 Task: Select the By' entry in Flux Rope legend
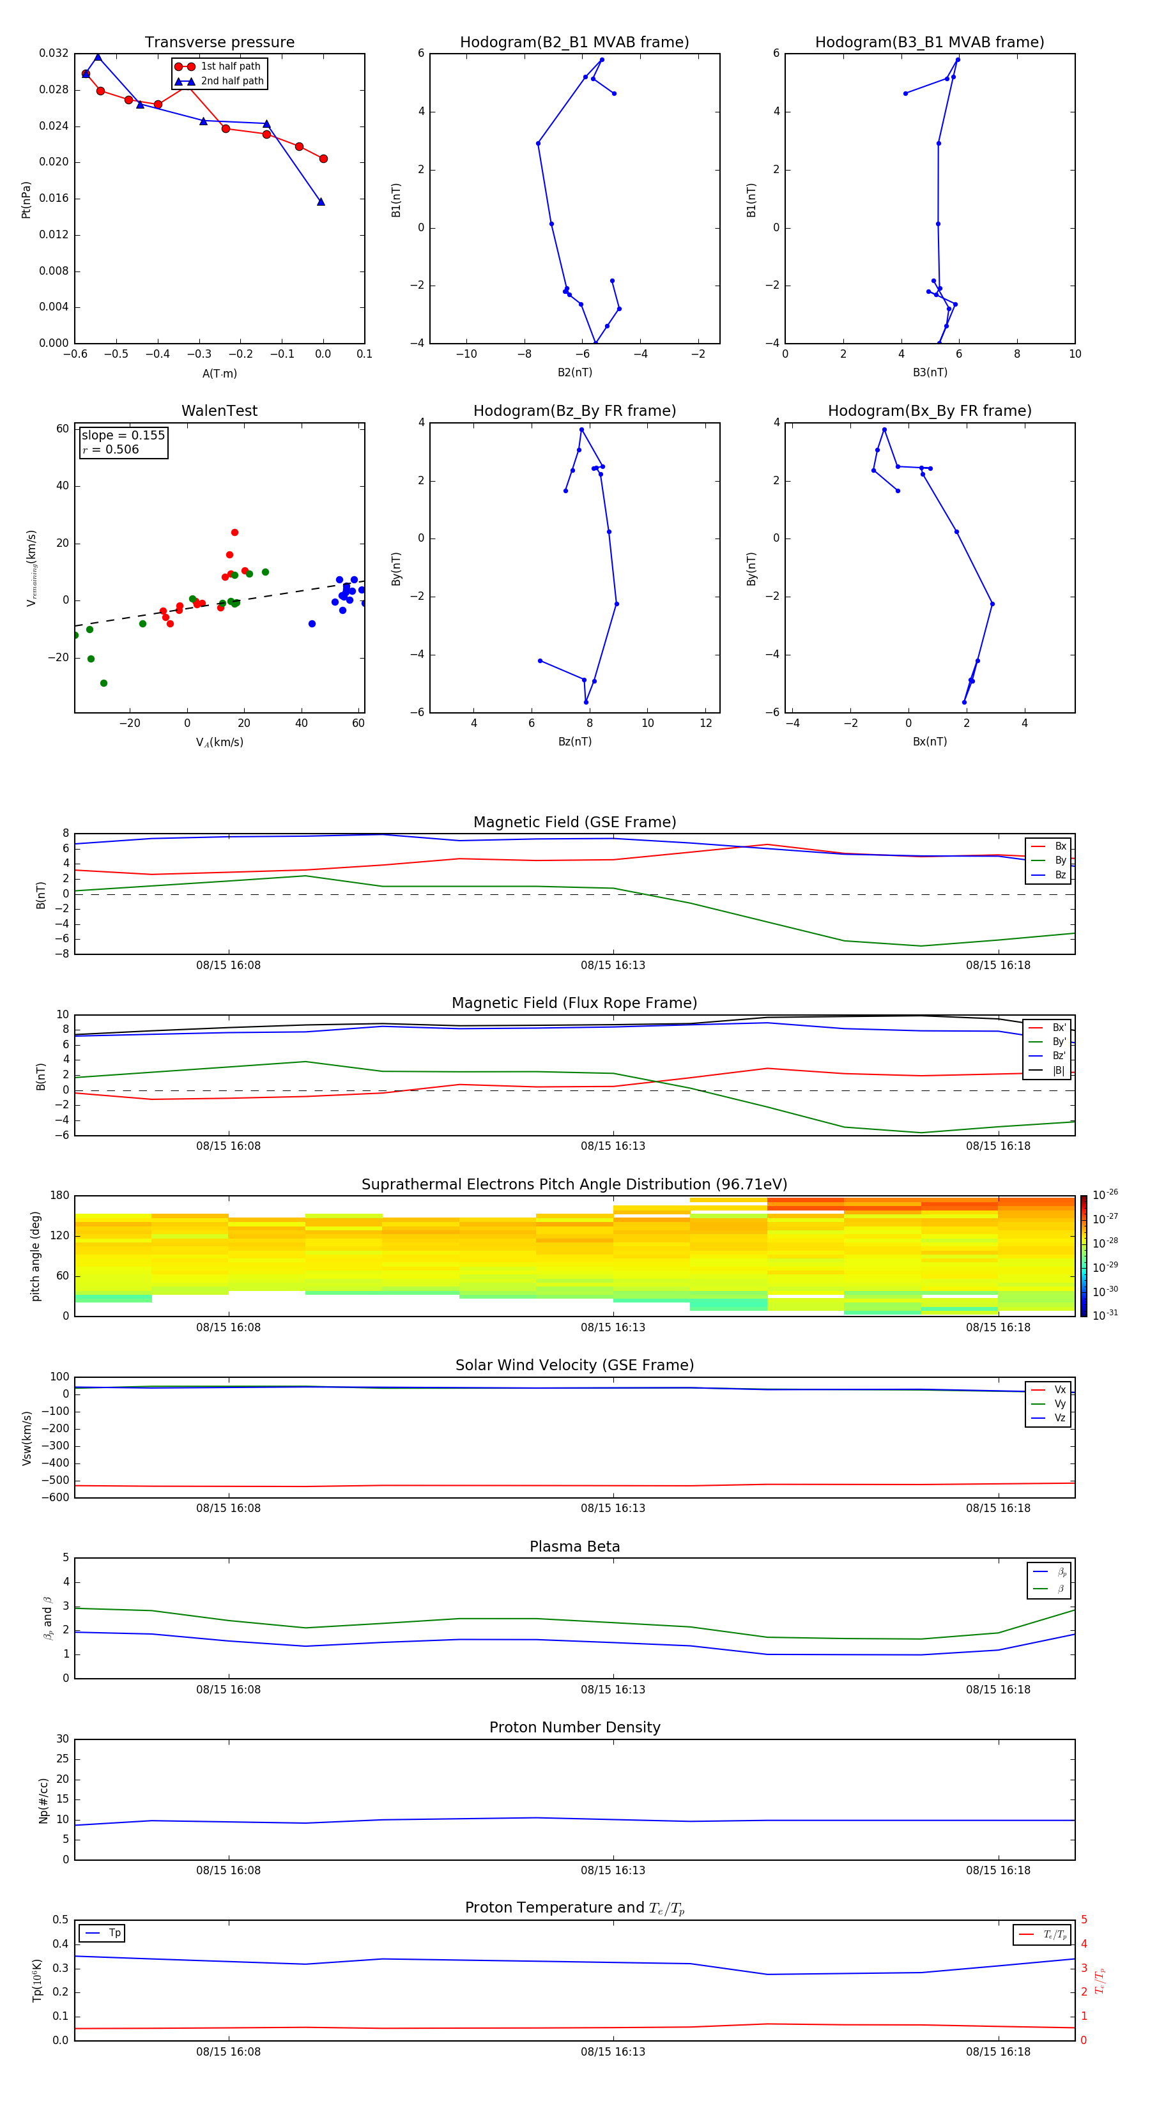(1048, 1043)
